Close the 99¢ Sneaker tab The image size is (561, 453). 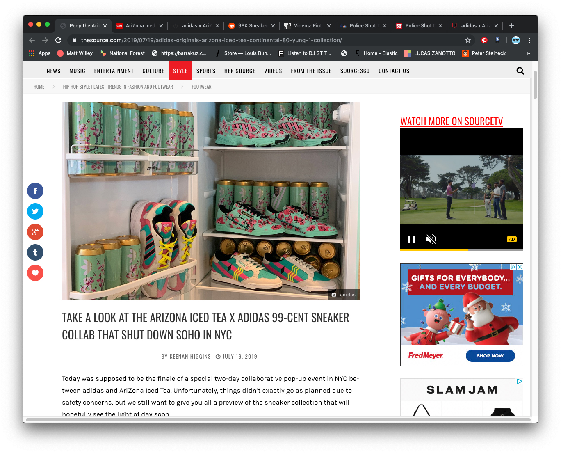[x=273, y=26]
